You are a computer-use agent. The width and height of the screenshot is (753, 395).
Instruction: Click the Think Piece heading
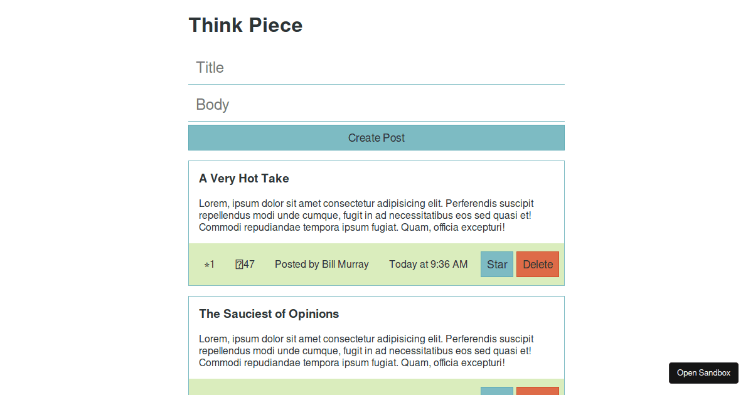click(245, 25)
